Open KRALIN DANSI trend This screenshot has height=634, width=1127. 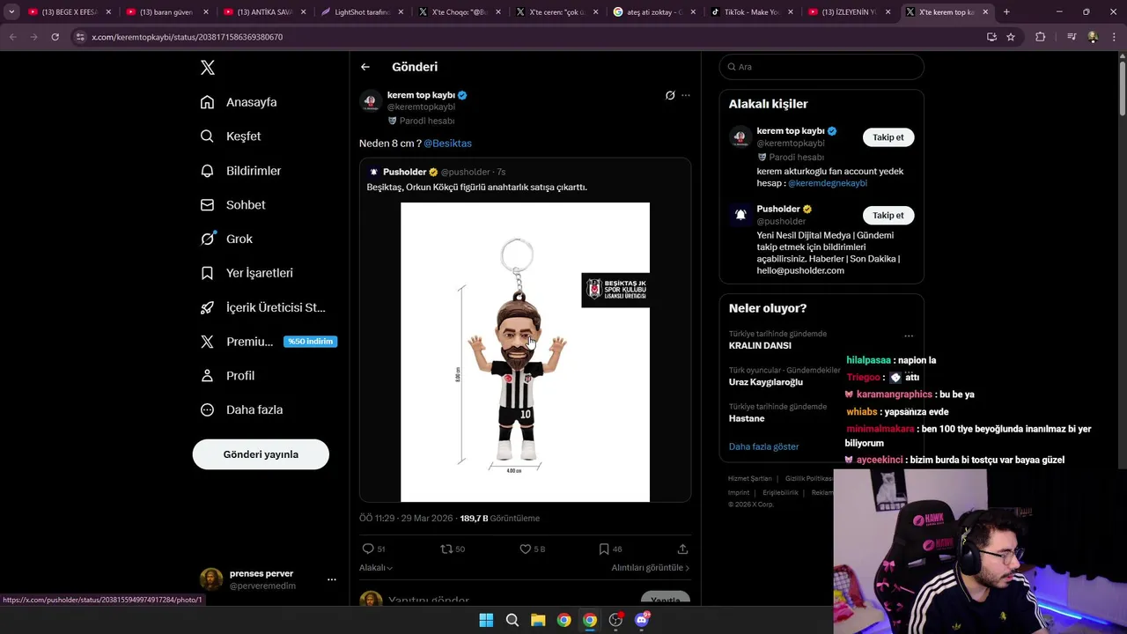(x=760, y=345)
